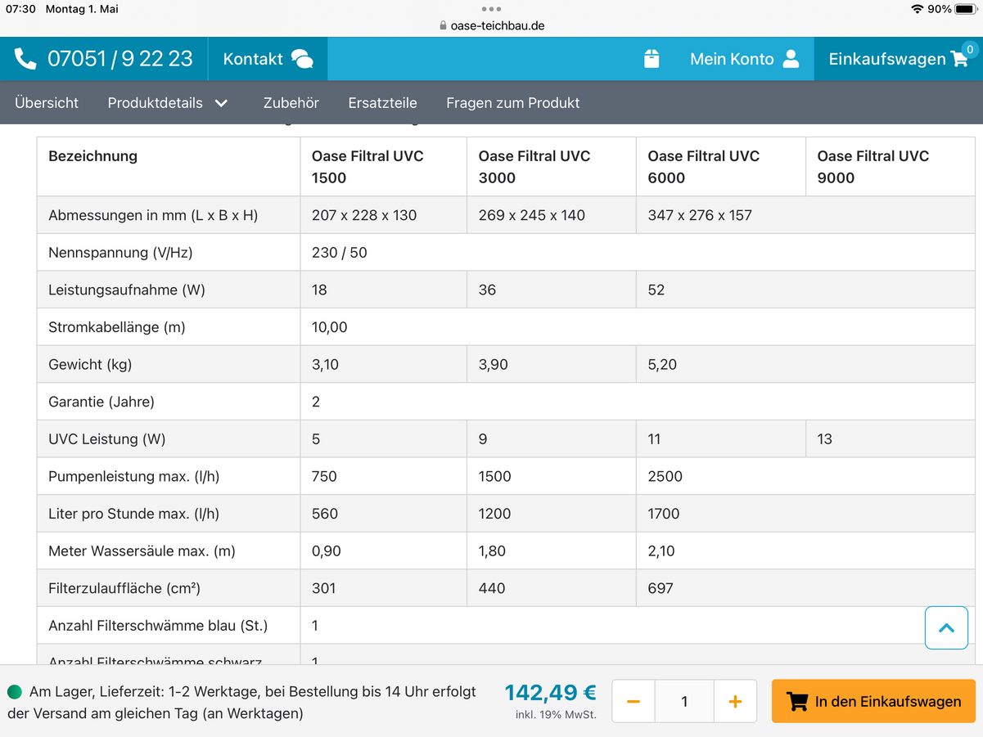
Task: Select the 1200 liters per hour value
Action: pos(494,514)
